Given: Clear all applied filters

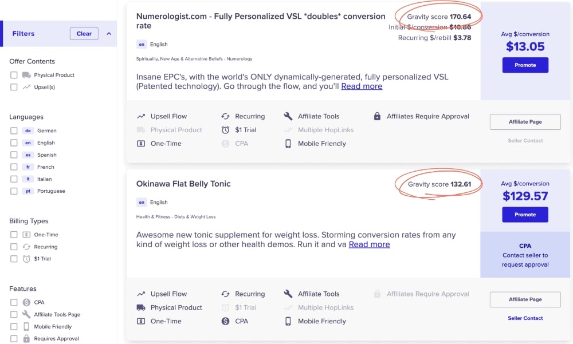Looking at the screenshot, I should (84, 34).
